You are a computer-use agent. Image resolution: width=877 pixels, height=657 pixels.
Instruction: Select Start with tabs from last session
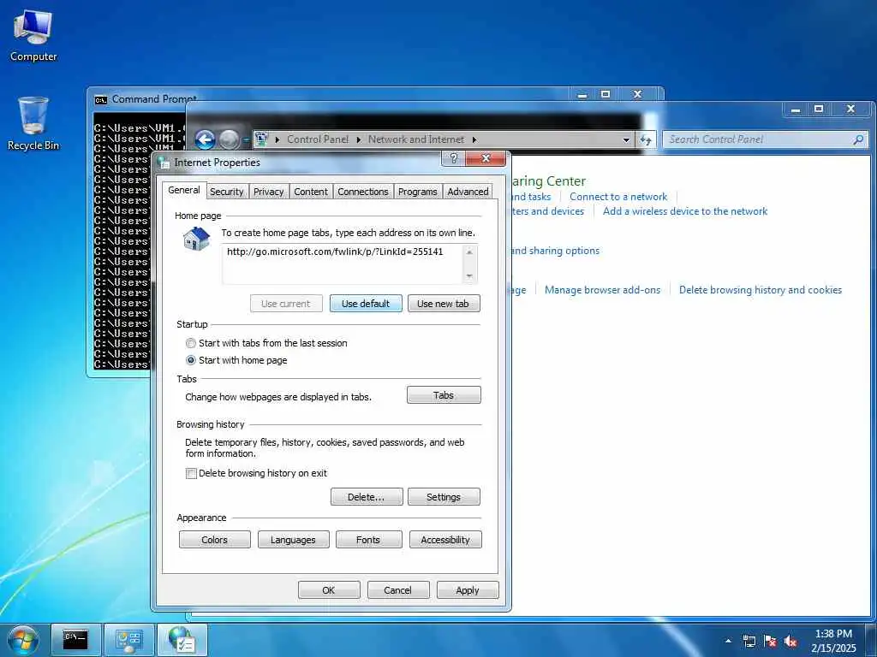(x=191, y=343)
